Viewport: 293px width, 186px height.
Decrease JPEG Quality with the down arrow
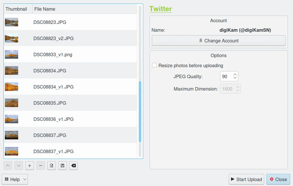235,78
